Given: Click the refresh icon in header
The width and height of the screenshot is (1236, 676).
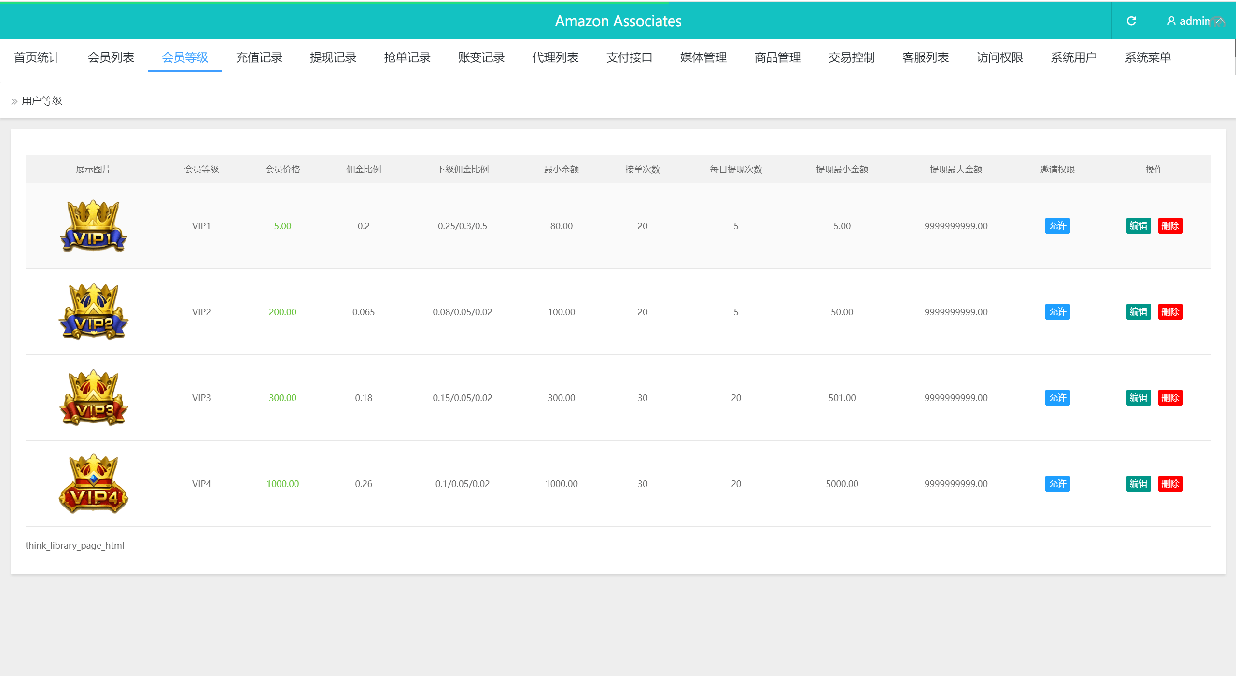Looking at the screenshot, I should pos(1131,21).
